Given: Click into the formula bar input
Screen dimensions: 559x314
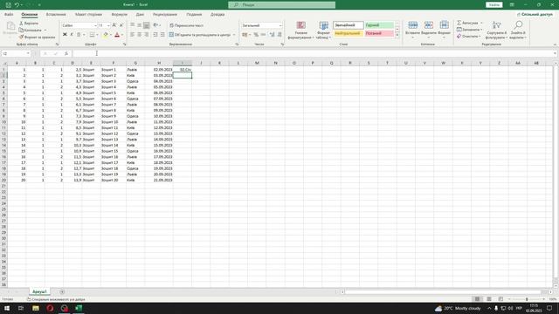Looking at the screenshot, I should pyautogui.click(x=313, y=53).
